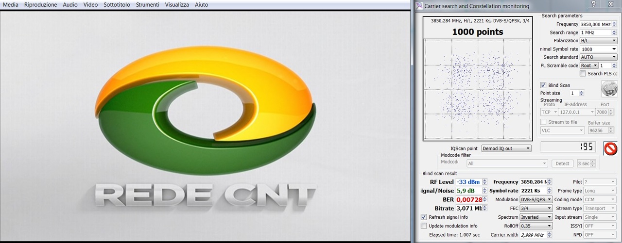This screenshot has width=622, height=243.
Task: Open the Sottotitolo menu
Action: [117, 5]
